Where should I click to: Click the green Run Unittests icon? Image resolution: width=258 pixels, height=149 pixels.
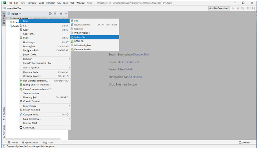21,81
